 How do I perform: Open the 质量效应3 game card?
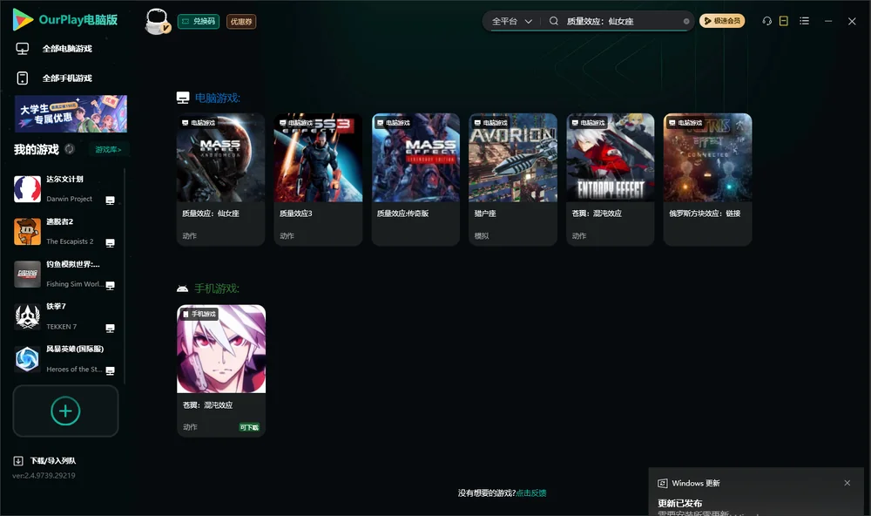pos(318,179)
